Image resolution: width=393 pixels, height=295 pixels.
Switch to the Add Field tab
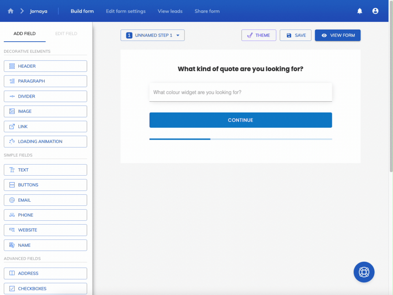(x=25, y=33)
